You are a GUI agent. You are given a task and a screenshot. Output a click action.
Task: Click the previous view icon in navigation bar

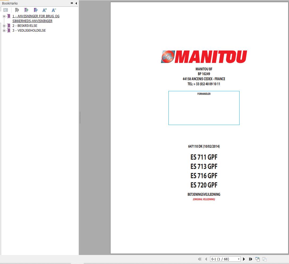point(257,259)
